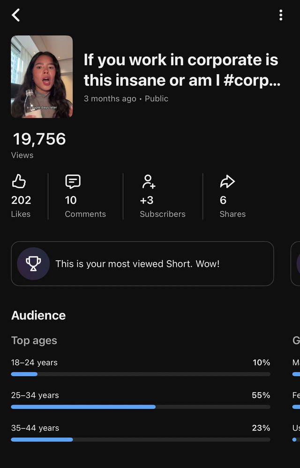This screenshot has height=468, width=300.
Task: Tap the video thumbnail preview
Action: click(42, 77)
